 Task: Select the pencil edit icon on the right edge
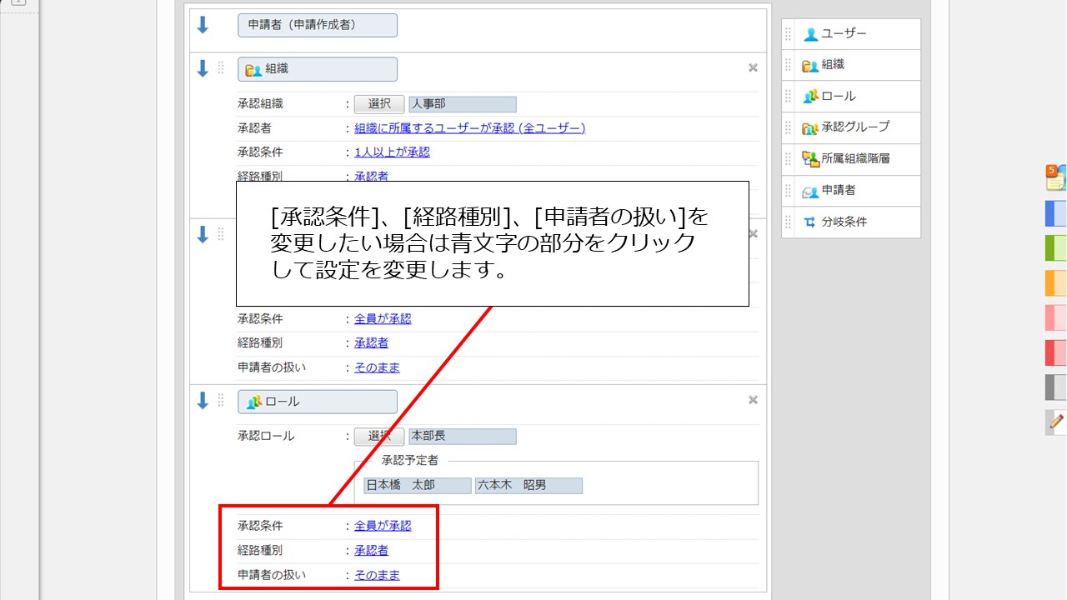tap(1054, 422)
